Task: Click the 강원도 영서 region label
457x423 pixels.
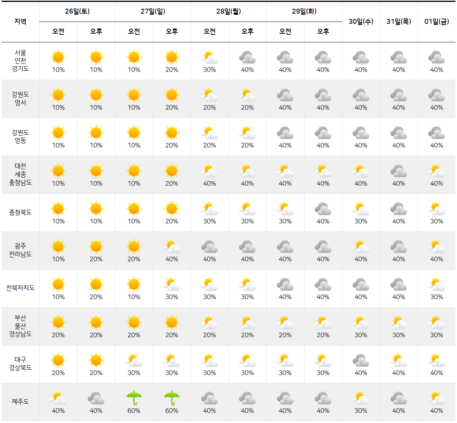Action: [20, 99]
